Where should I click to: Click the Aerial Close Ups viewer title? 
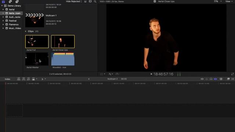coord(166,1)
